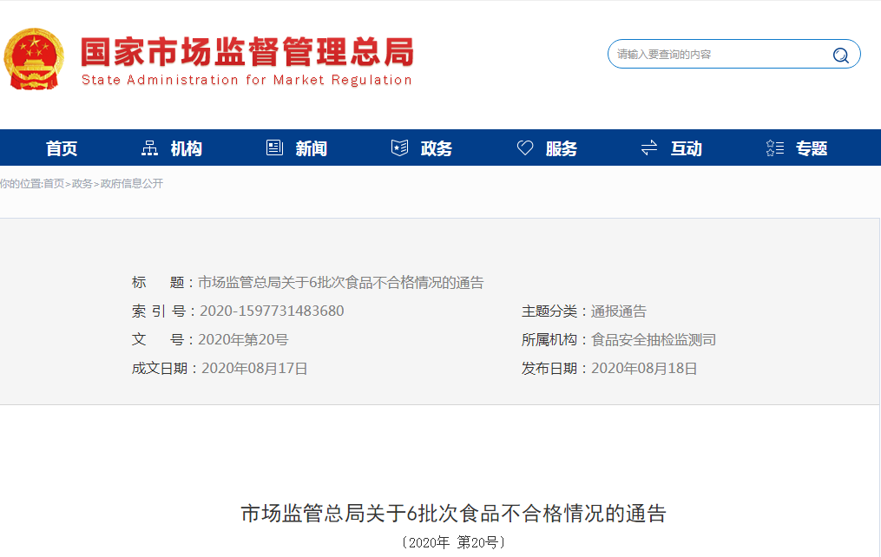The height and width of the screenshot is (557, 881).
Task: Click the 机构 organization chart icon
Action: 149,148
